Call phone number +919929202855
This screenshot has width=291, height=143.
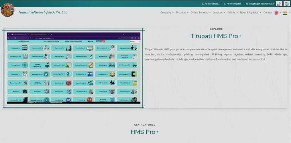[x=233, y=4]
